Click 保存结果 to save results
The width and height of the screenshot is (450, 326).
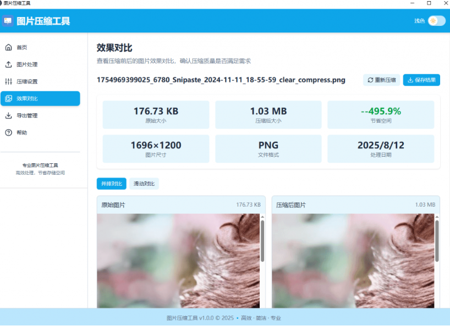pos(421,80)
